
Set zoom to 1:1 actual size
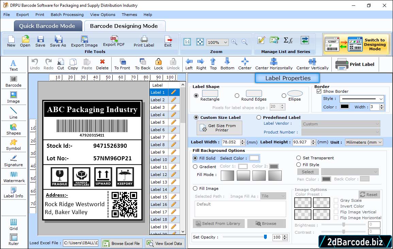tap(187, 42)
